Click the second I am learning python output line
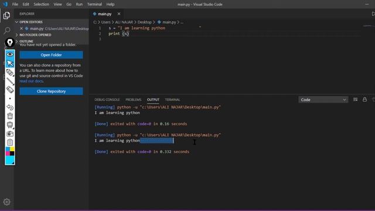The height and width of the screenshot is (211, 375). (117, 141)
